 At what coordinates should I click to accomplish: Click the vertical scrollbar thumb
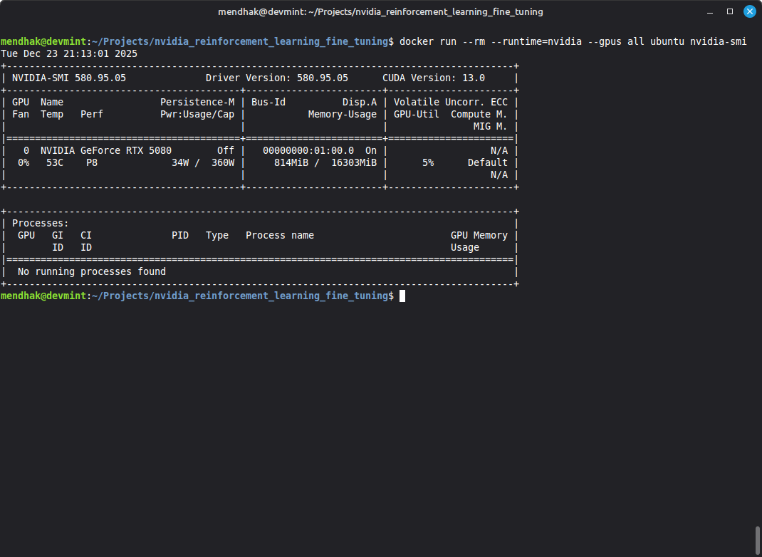click(x=756, y=541)
